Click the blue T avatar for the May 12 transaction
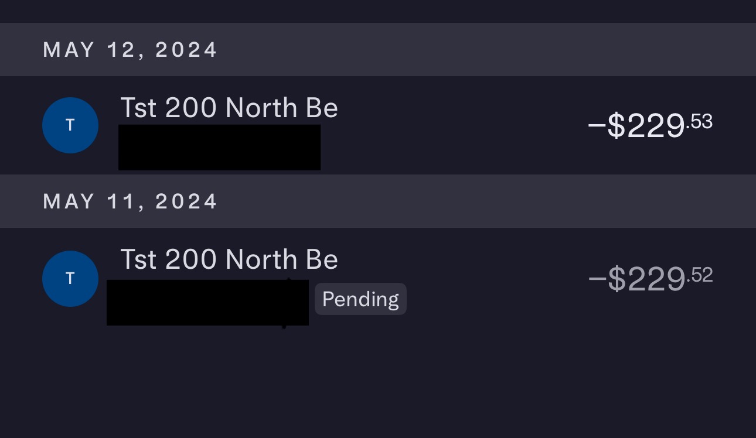Screen dimensions: 756x438 click(70, 125)
